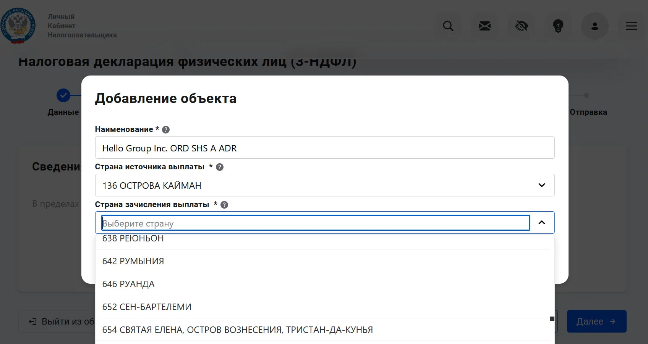Viewport: 648px width, 344px height.
Task: Choose 652 СЕН-БАРТЕЛЕМИ in the country list
Action: (x=322, y=307)
